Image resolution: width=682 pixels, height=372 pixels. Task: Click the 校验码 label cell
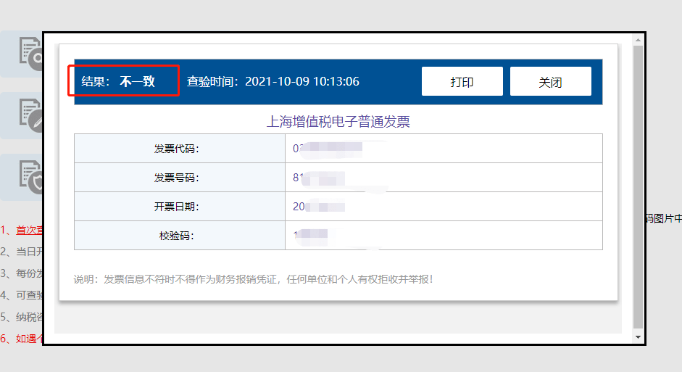[x=180, y=236]
